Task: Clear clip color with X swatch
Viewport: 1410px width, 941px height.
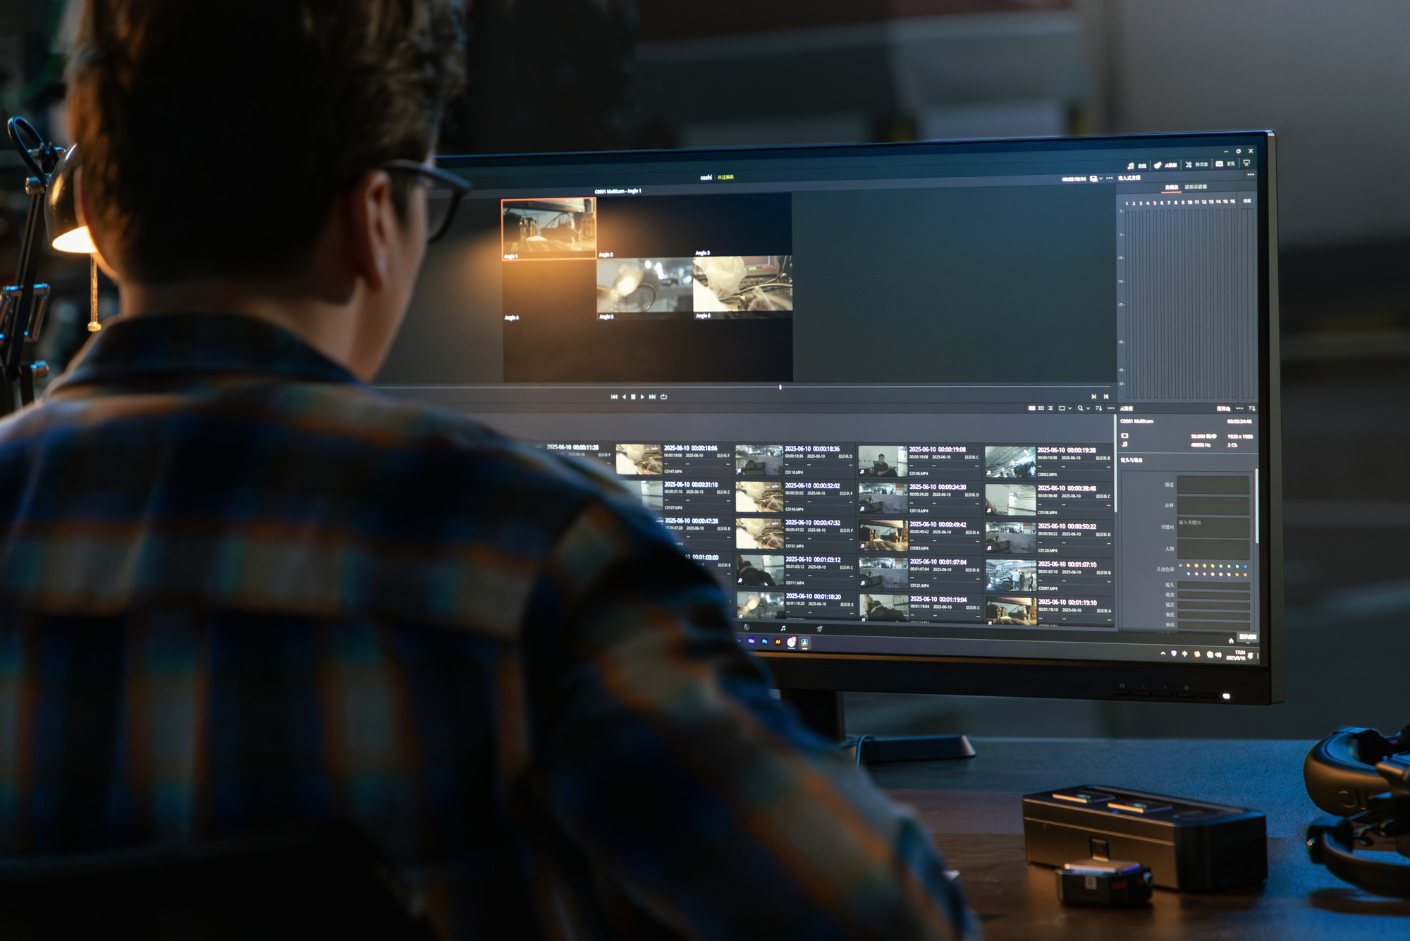Action: (1181, 566)
